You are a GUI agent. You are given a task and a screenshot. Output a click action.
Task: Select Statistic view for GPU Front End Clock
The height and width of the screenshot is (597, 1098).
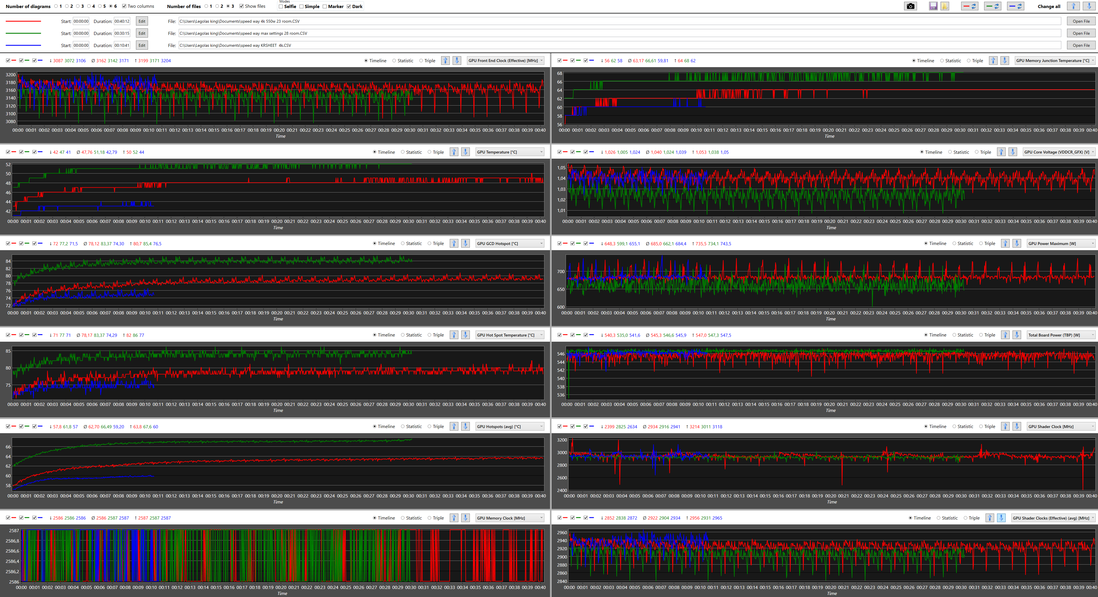(x=394, y=61)
